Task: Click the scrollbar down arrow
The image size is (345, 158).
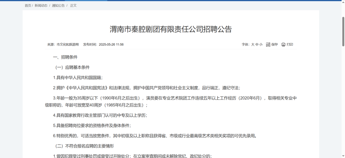Action: click(x=343, y=155)
